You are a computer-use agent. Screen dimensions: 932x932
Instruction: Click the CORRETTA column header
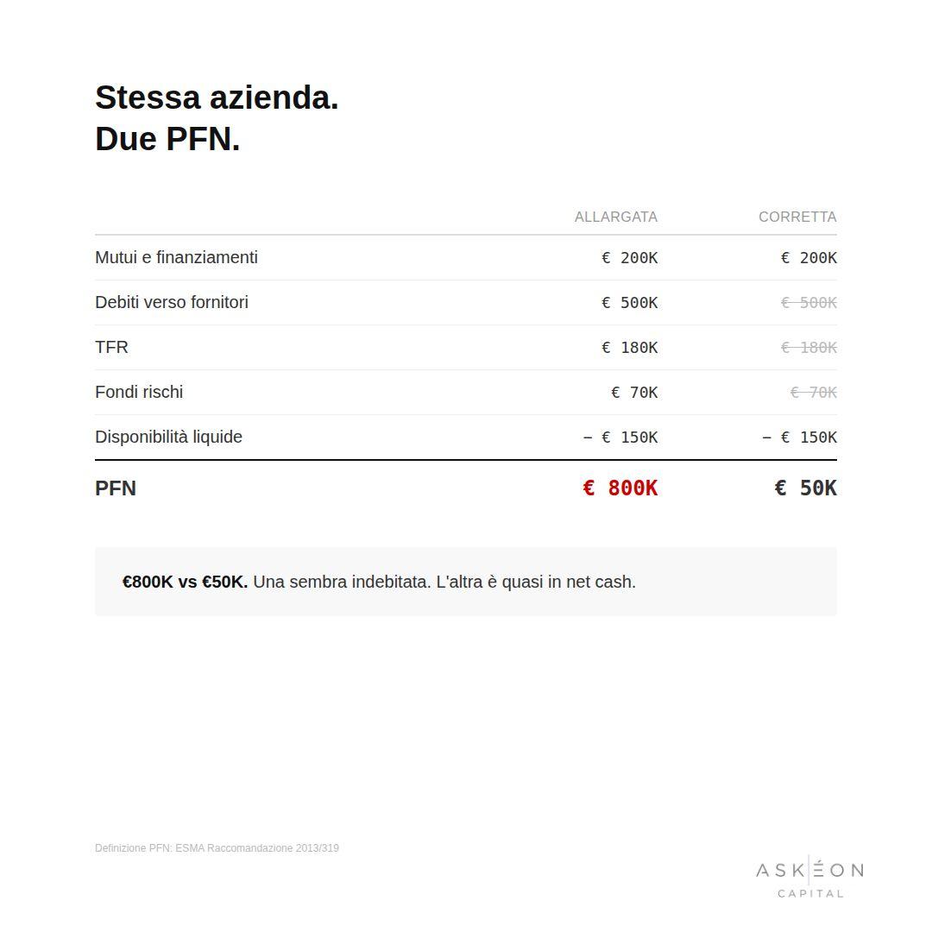[x=797, y=217]
